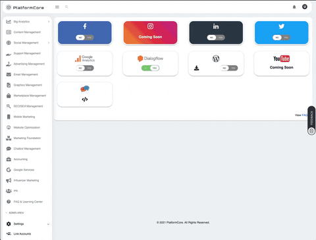Expand Social Management submenu chevron

49,43
